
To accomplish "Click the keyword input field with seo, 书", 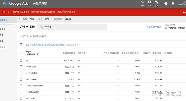I will point(72,27).
